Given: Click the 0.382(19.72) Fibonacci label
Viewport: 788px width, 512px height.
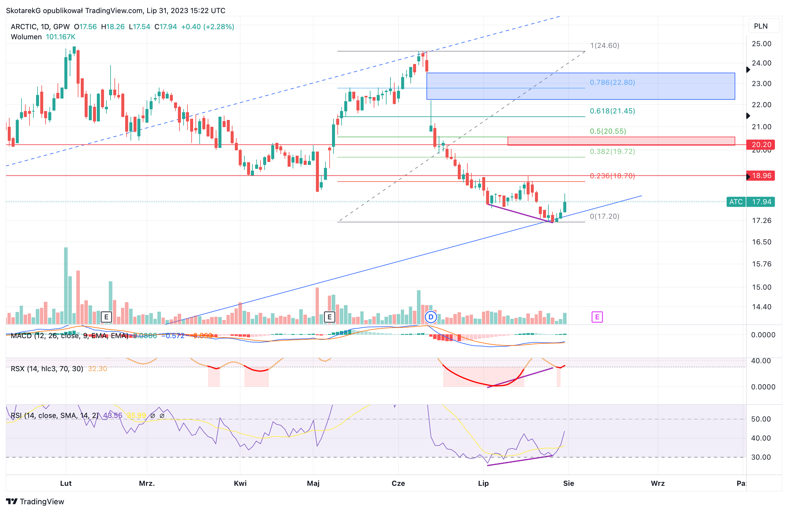Looking at the screenshot, I should tap(612, 152).
